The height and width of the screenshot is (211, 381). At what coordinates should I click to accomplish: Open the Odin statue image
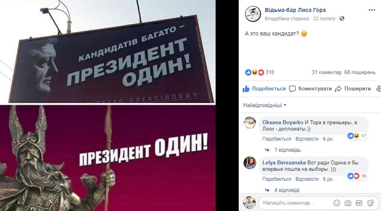tap(108, 158)
